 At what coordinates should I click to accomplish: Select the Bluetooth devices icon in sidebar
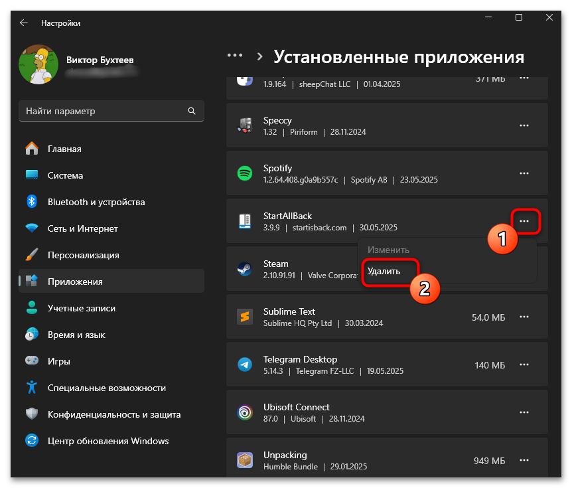pos(31,202)
